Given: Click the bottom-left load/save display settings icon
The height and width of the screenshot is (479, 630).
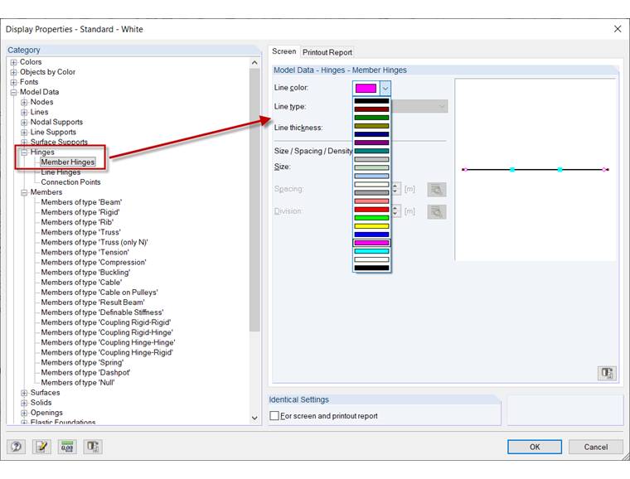Looking at the screenshot, I should pyautogui.click(x=93, y=447).
